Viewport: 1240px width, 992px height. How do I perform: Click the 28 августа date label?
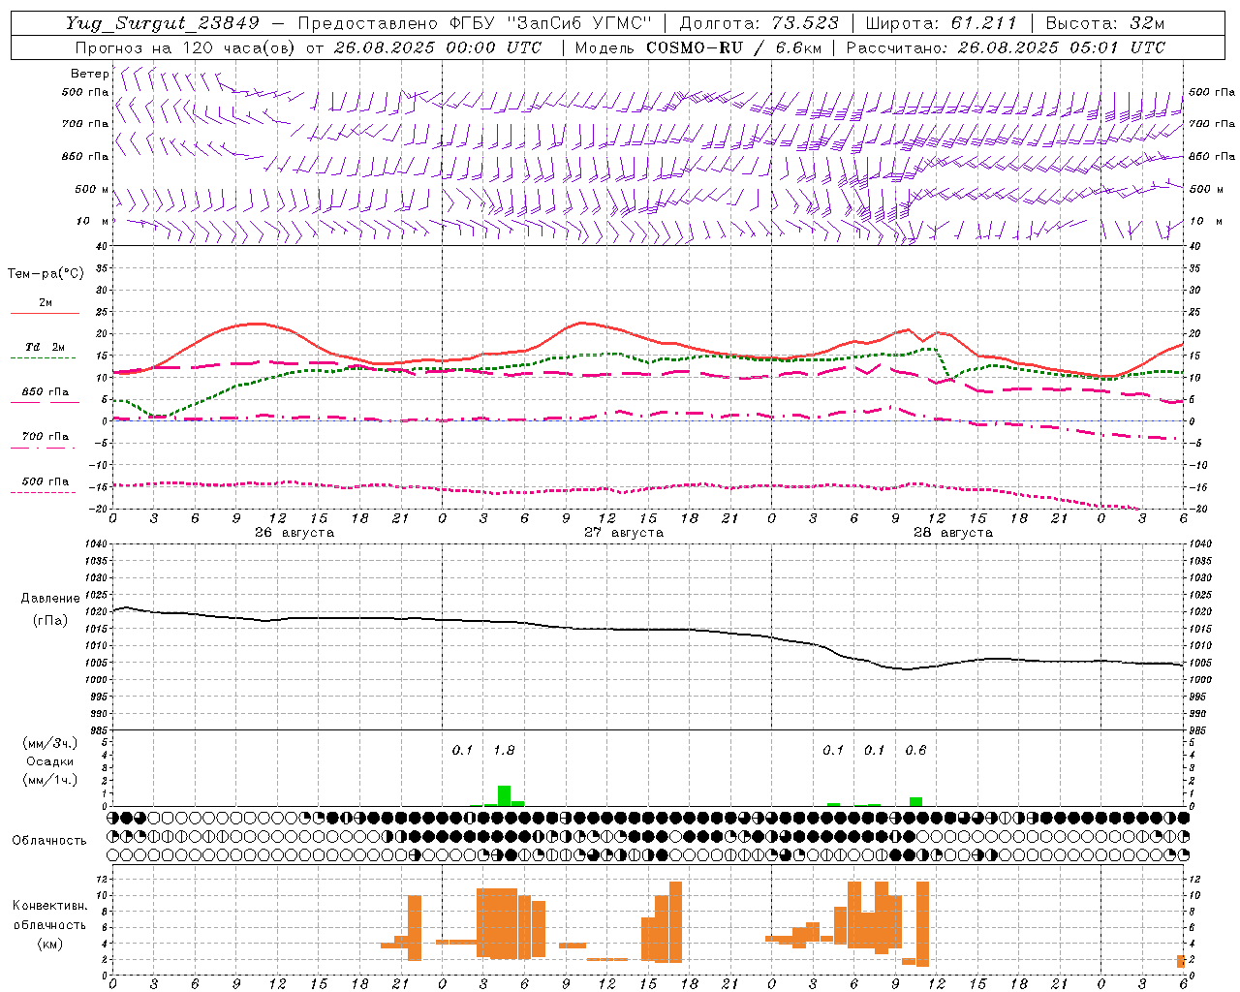[x=953, y=533]
